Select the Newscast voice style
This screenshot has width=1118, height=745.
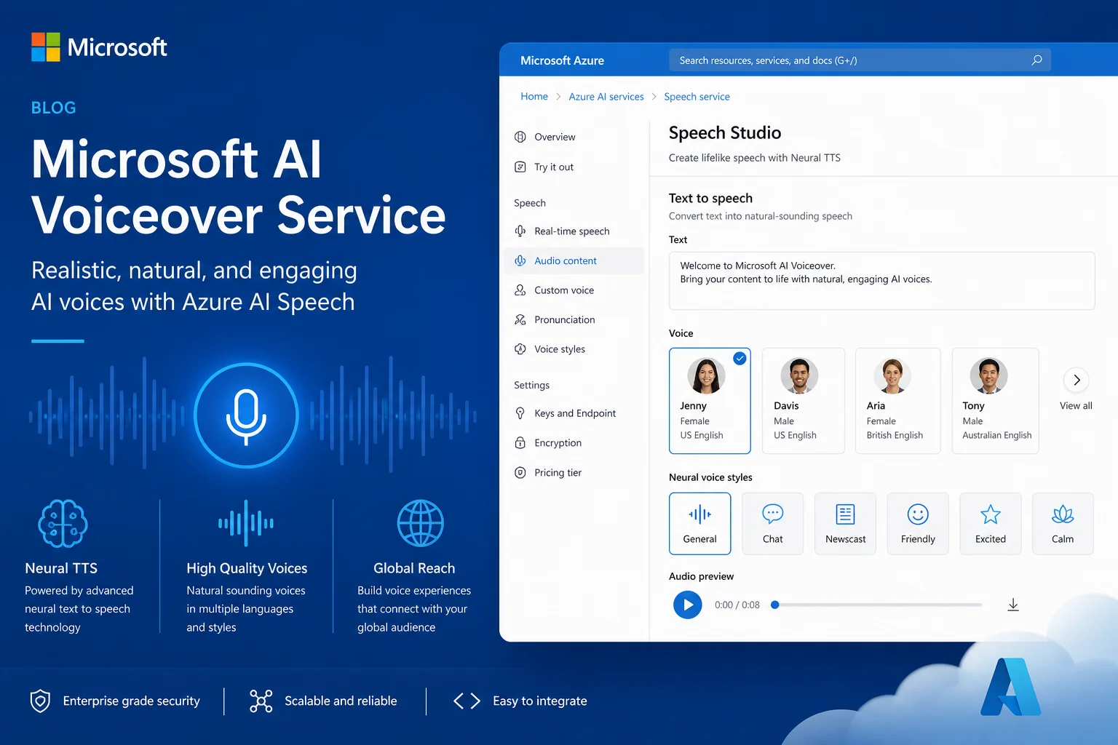(845, 524)
